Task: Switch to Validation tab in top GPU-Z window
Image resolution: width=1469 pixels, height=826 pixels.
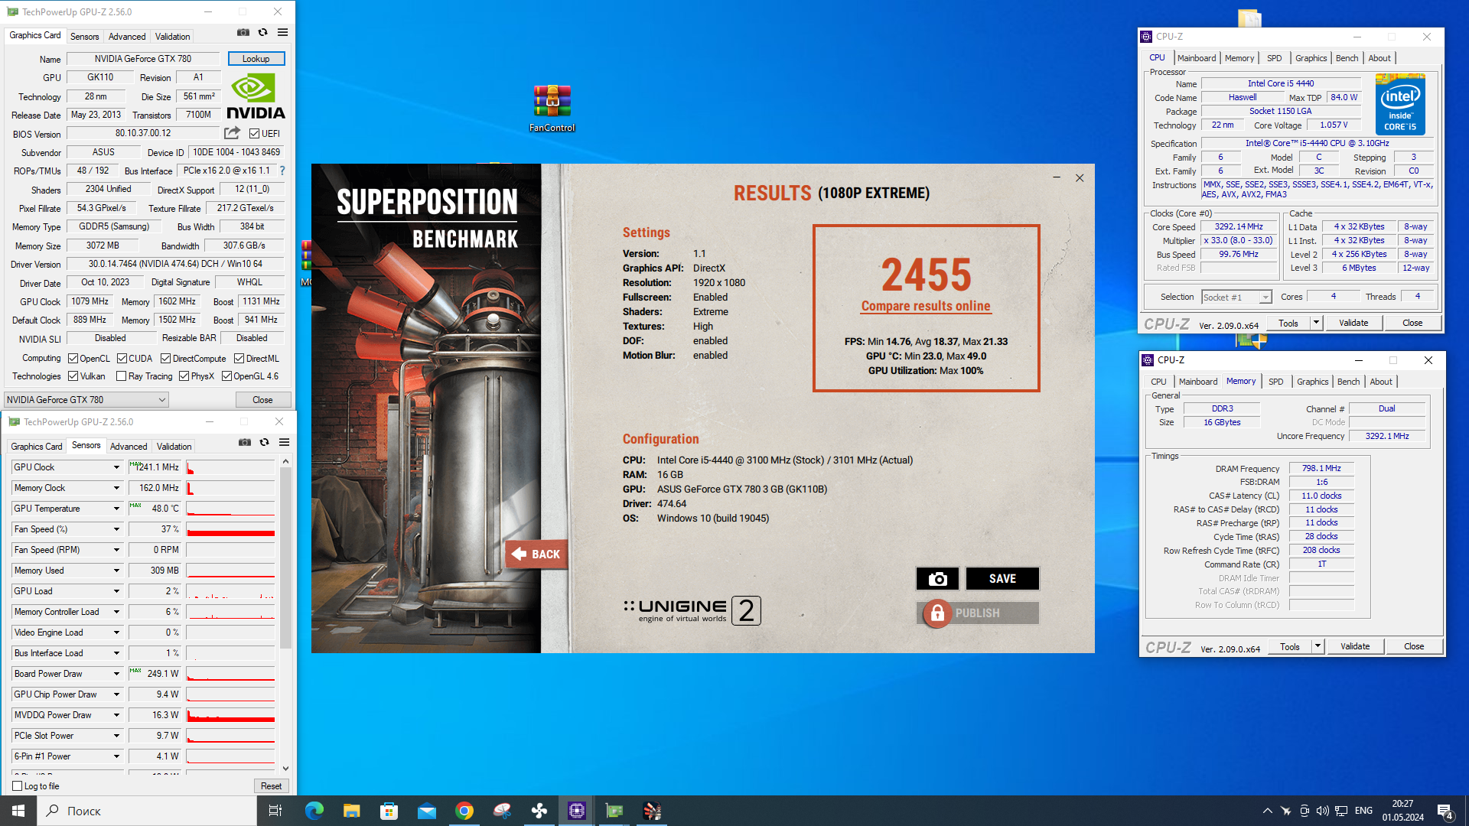Action: pyautogui.click(x=172, y=36)
